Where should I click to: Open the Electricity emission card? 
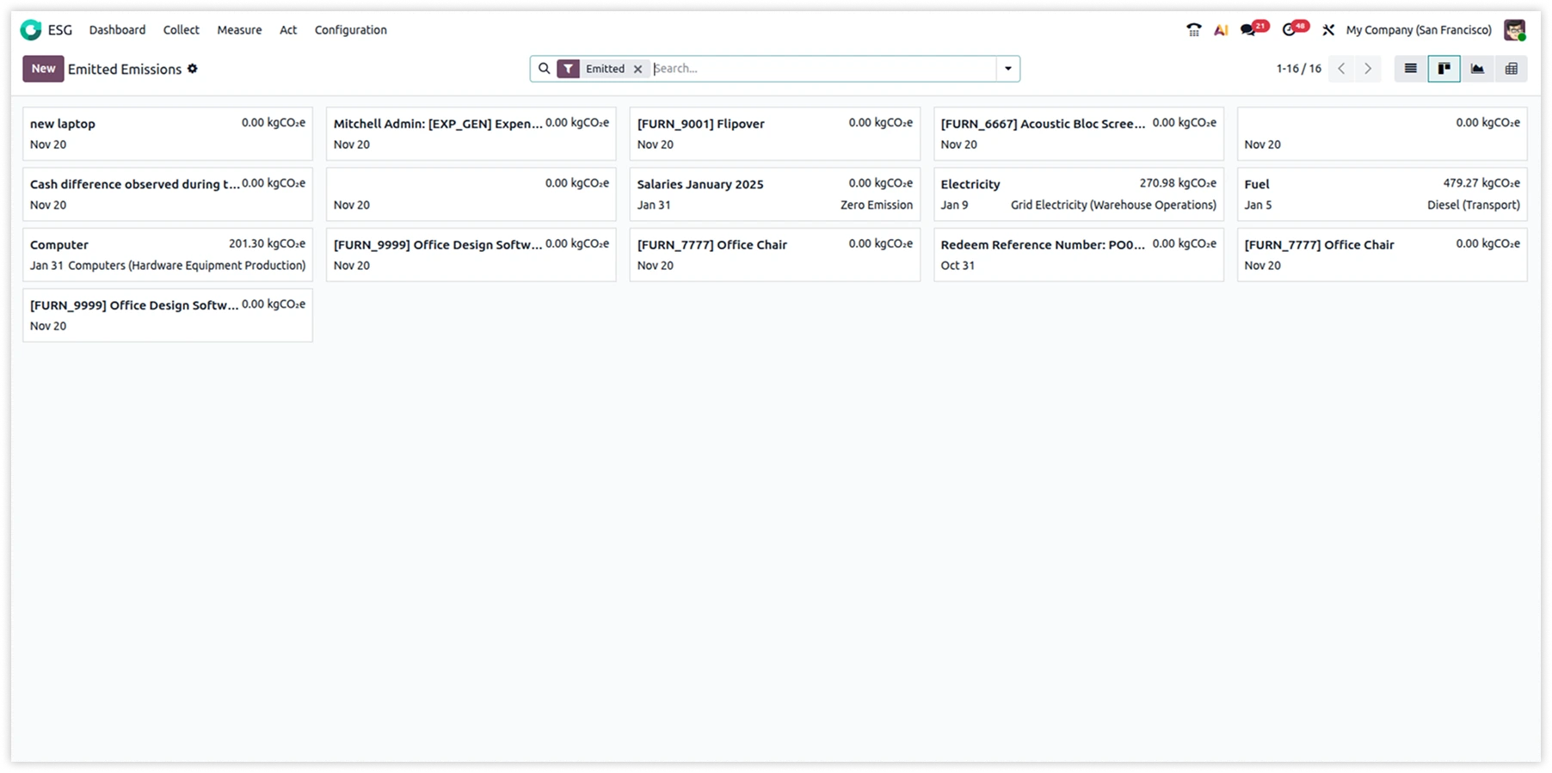[1077, 194]
